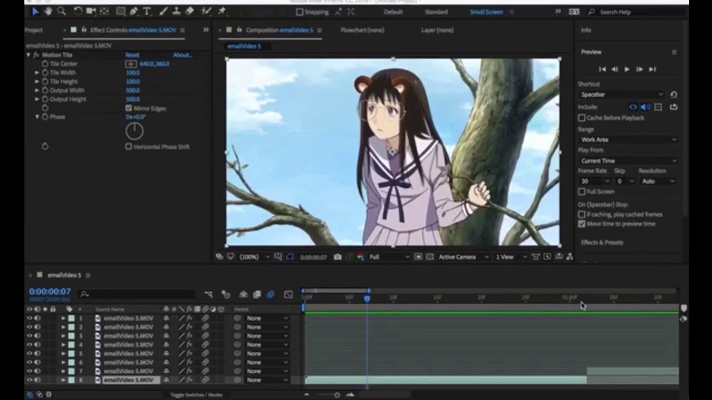Open the Shortcut Spacebar dropdown
Screen dimensions: 712x400
tap(622, 94)
